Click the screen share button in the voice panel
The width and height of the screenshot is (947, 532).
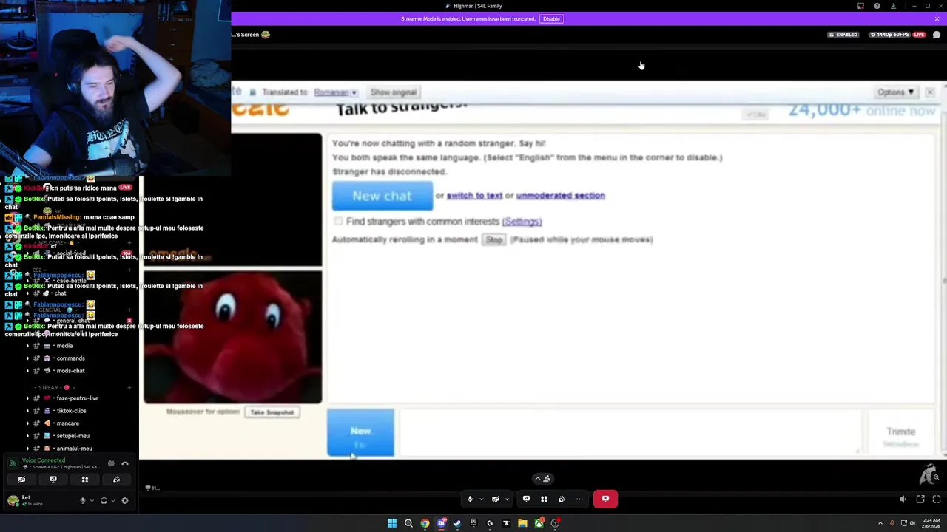pos(53,480)
